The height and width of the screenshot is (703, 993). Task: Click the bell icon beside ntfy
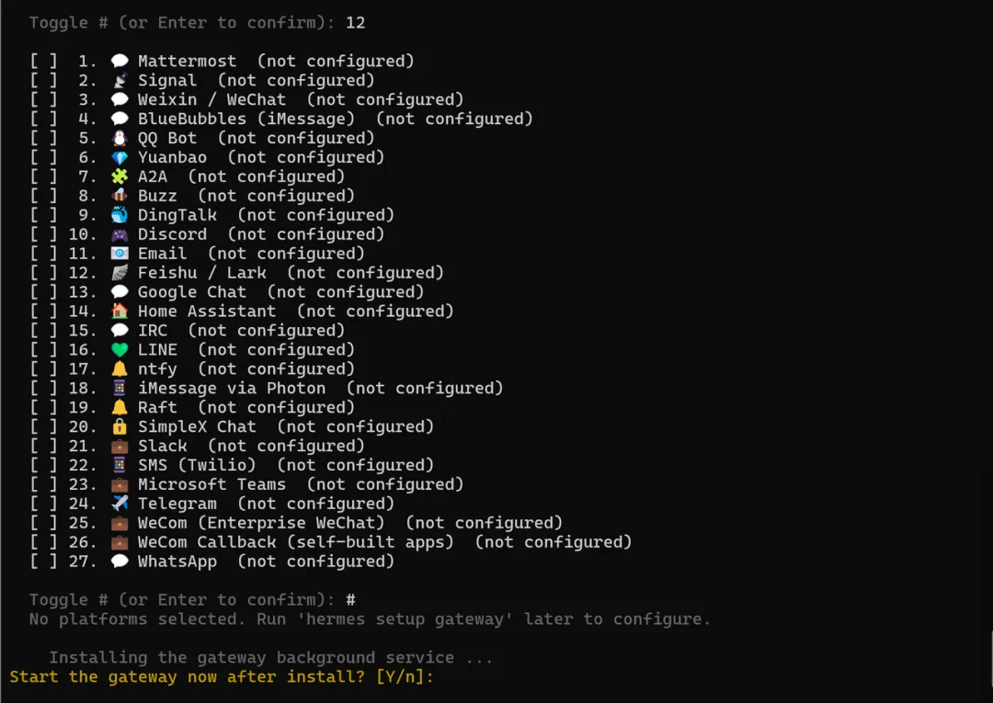click(119, 369)
